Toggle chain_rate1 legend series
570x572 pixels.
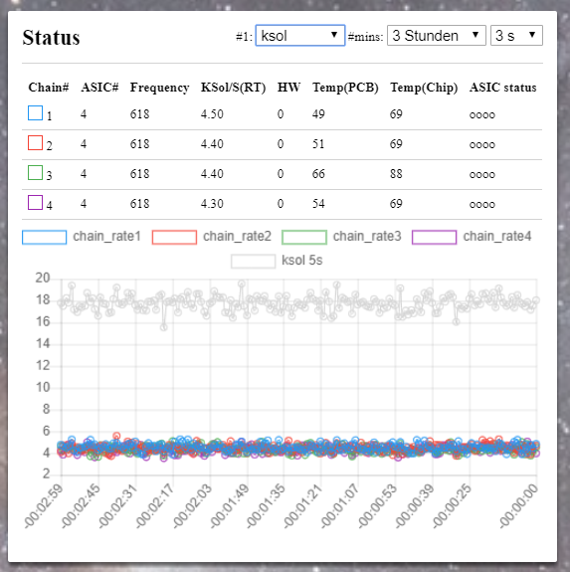(82, 237)
